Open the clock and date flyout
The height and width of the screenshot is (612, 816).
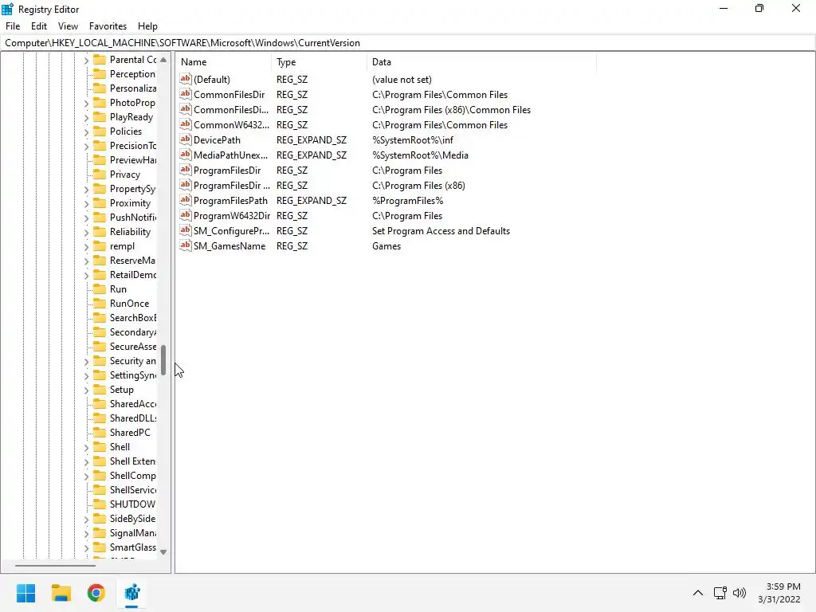779,593
